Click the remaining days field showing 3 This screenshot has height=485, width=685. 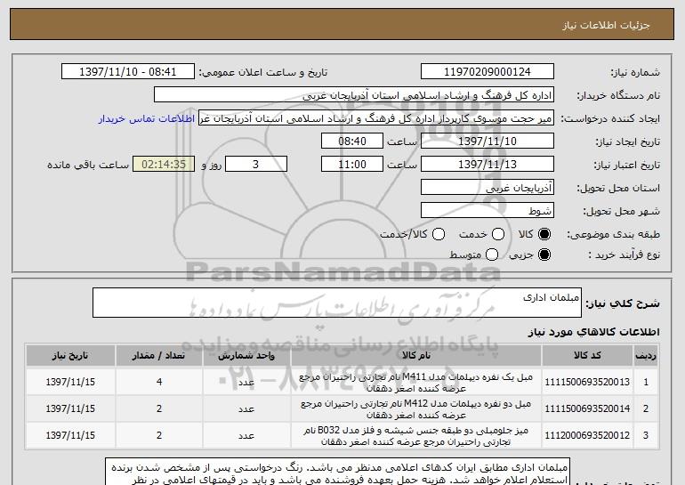[x=256, y=165]
